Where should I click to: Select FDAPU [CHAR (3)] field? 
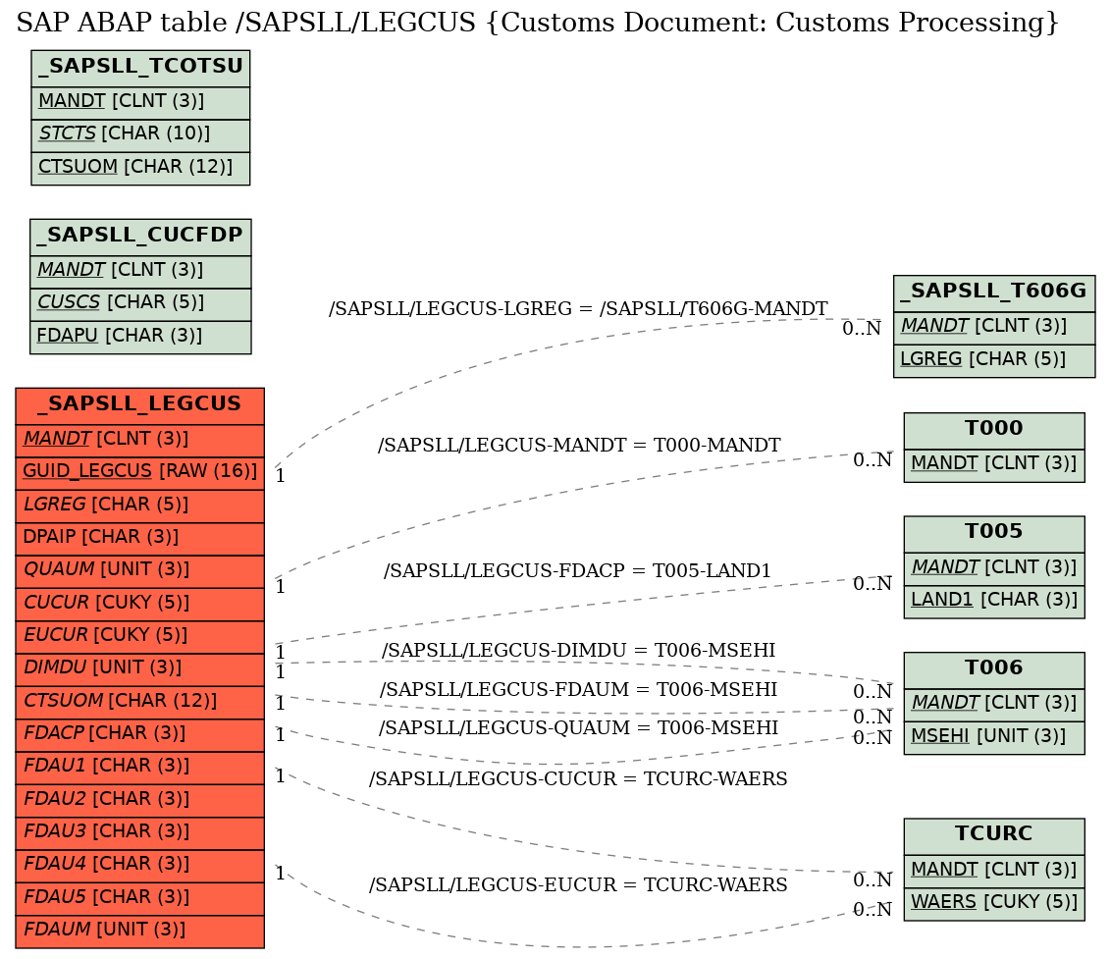(x=140, y=337)
